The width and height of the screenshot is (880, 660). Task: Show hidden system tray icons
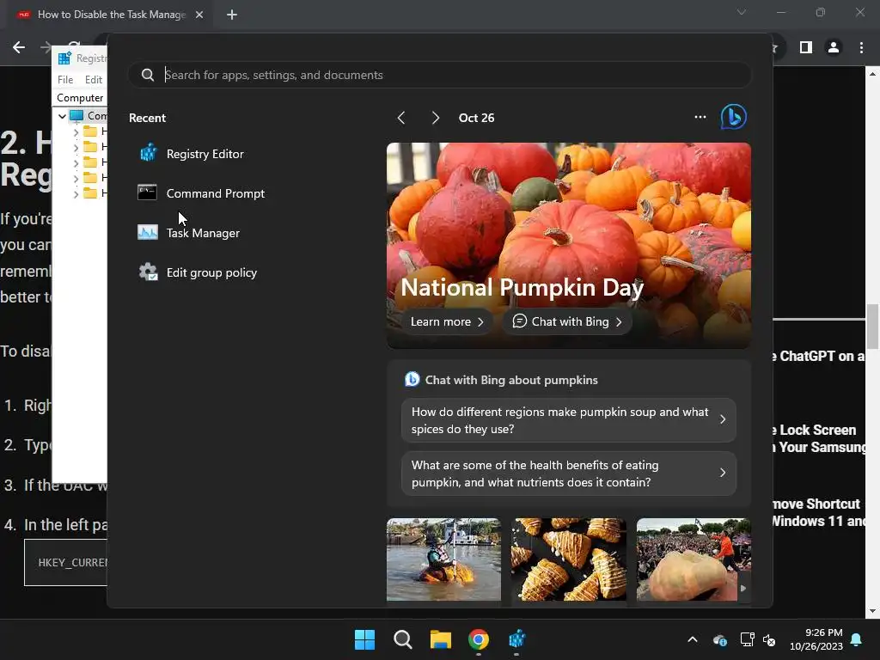tap(693, 639)
